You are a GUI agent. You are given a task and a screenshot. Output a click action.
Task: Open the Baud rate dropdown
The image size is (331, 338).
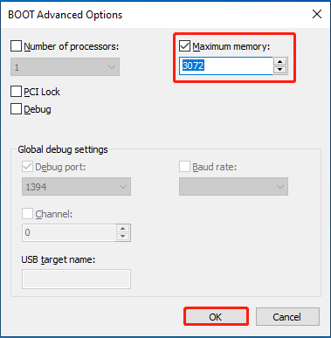click(x=233, y=187)
